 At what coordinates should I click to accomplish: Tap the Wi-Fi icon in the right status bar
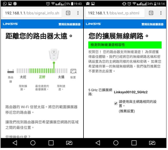(135, 4)
